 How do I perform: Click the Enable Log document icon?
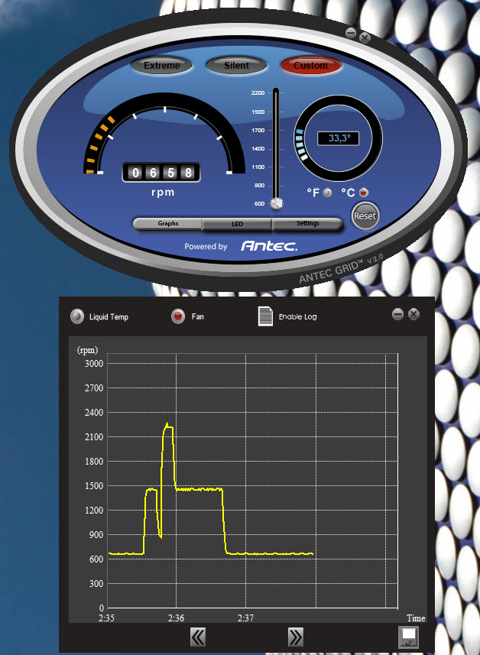265,316
